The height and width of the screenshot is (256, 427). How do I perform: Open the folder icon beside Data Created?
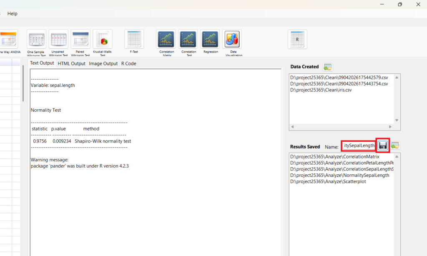click(327, 67)
